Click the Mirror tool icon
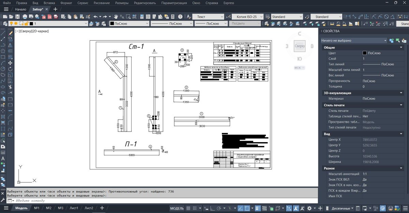Screen dimensions: 409x213 (10, 45)
